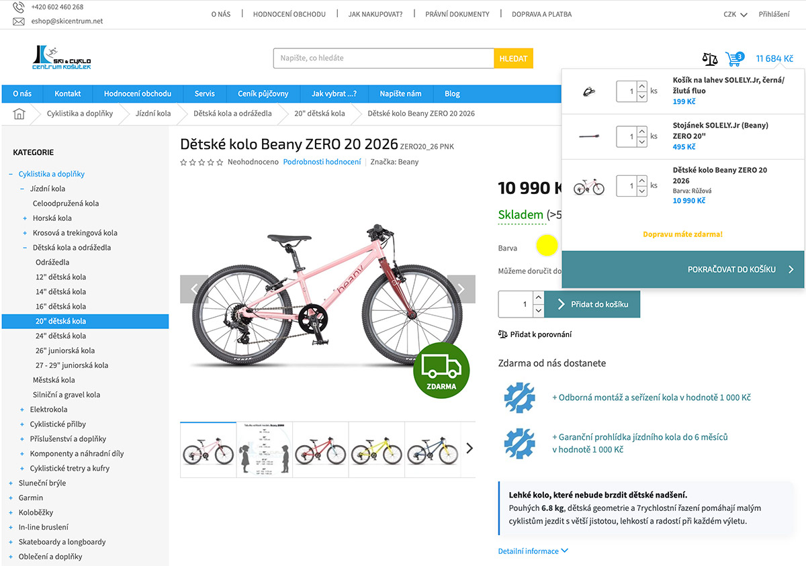Screen dimensions: 806x566
Task: Increase quantity of Stojánek SOLELY.Jr in cart
Action: pos(641,131)
